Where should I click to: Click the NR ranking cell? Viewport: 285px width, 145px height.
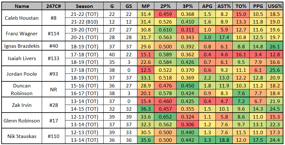coord(54,89)
